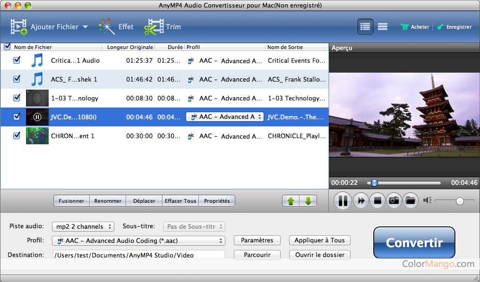The height and width of the screenshot is (282, 480).
Task: Uncheck the ACS_ F...shek 1 file
Action: pos(17,79)
